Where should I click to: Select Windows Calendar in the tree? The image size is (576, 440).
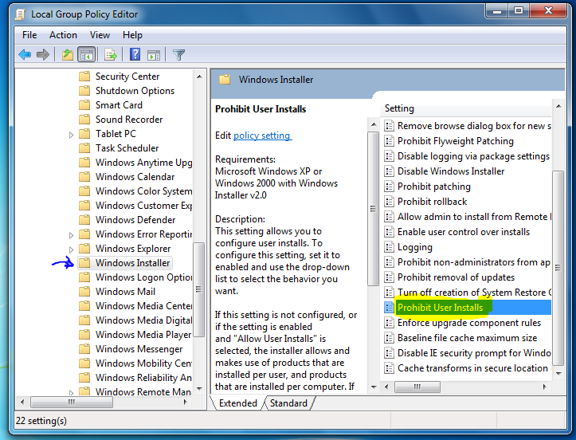pyautogui.click(x=135, y=177)
